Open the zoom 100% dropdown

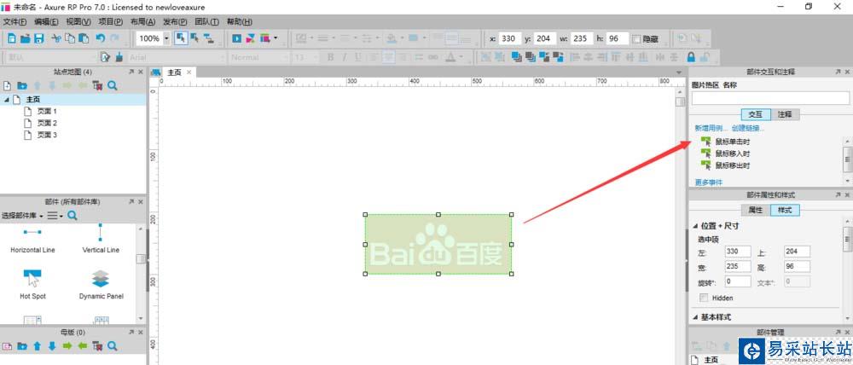point(166,38)
